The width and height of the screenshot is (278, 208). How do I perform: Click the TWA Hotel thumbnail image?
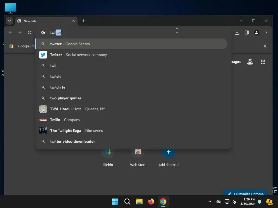(x=43, y=109)
